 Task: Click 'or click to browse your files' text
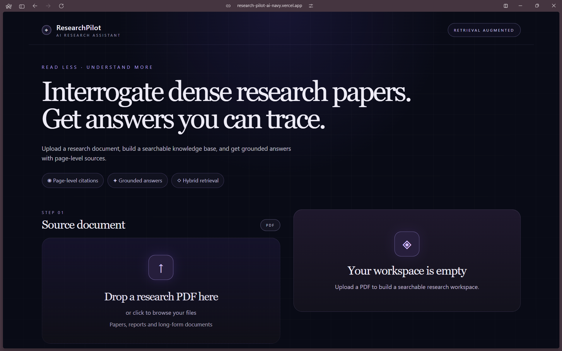(161, 313)
